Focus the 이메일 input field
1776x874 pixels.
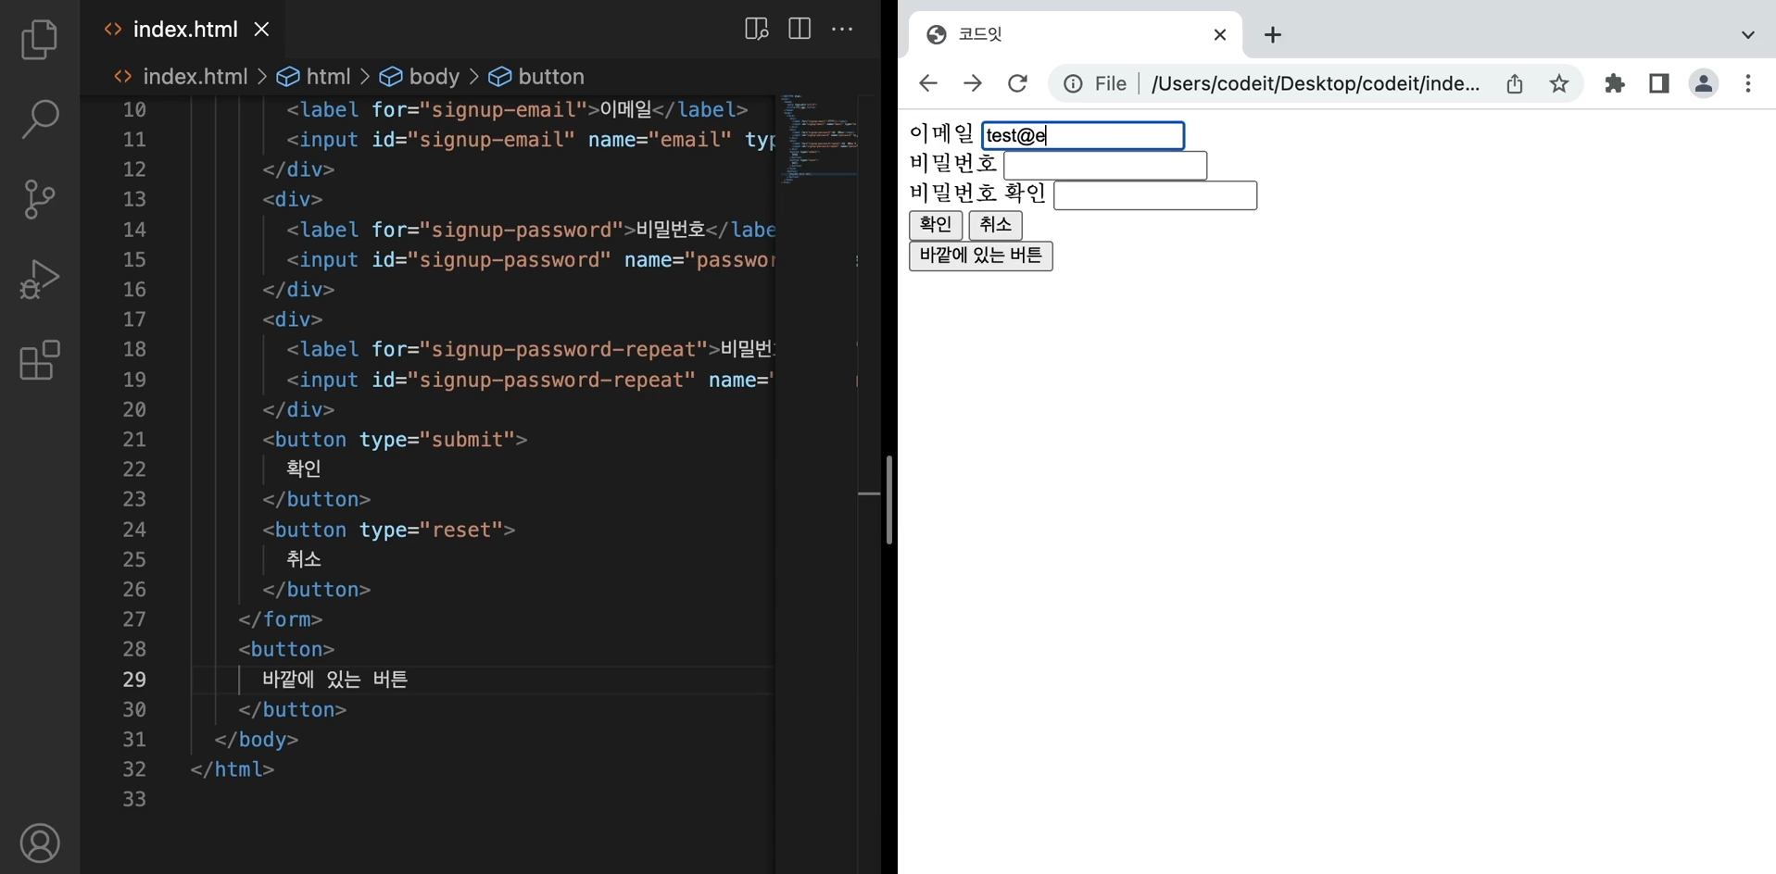click(x=1083, y=136)
